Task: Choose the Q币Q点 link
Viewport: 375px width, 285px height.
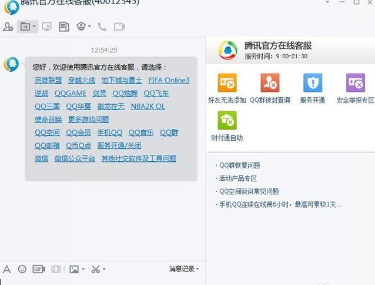Action: click(x=78, y=145)
